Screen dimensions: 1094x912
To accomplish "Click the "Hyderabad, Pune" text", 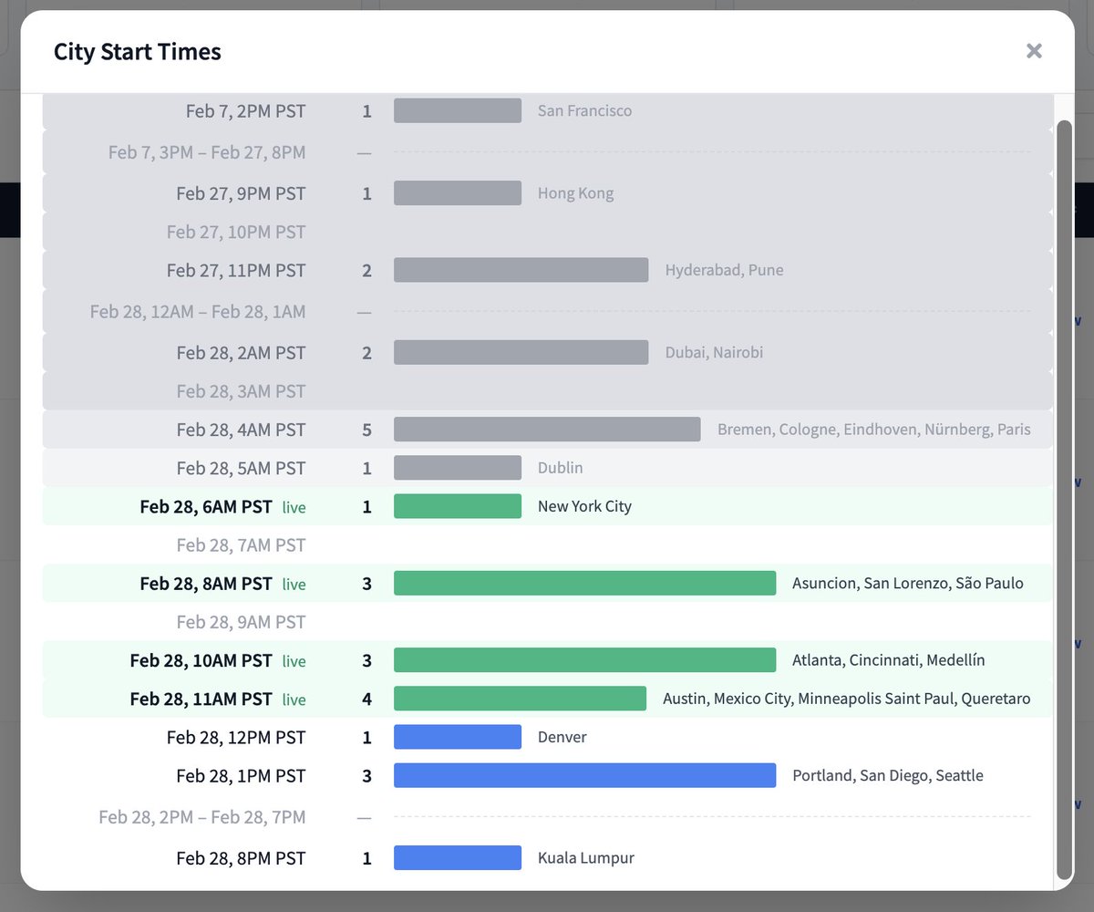I will (724, 270).
